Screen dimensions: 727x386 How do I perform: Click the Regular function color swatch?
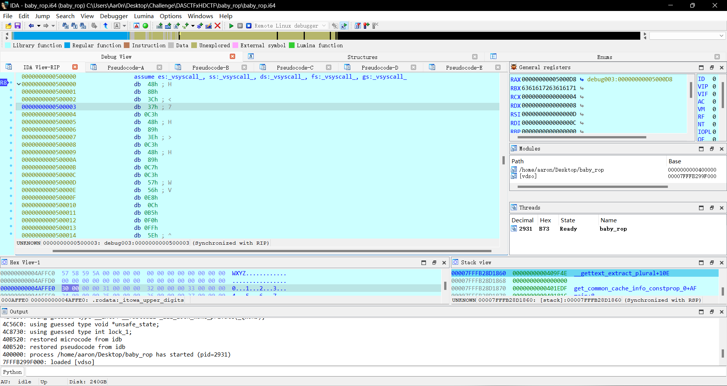click(67, 45)
